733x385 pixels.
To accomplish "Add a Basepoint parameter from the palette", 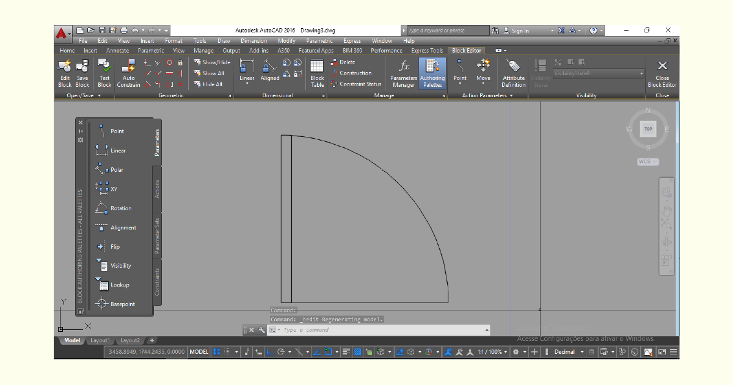I will [x=115, y=304].
